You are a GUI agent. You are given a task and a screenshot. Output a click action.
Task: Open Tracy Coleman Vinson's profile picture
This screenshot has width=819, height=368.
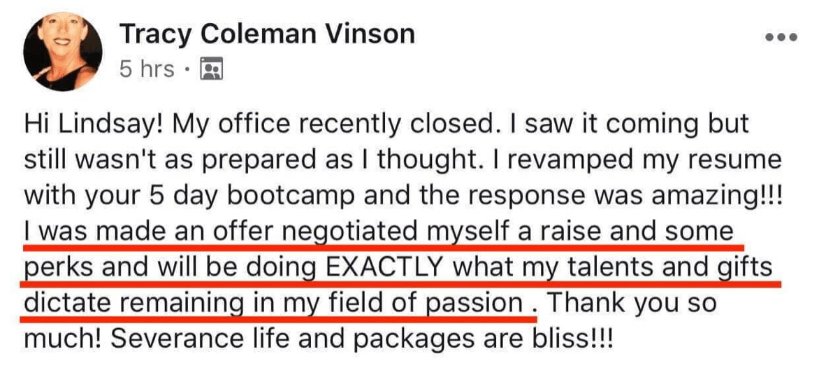63,53
